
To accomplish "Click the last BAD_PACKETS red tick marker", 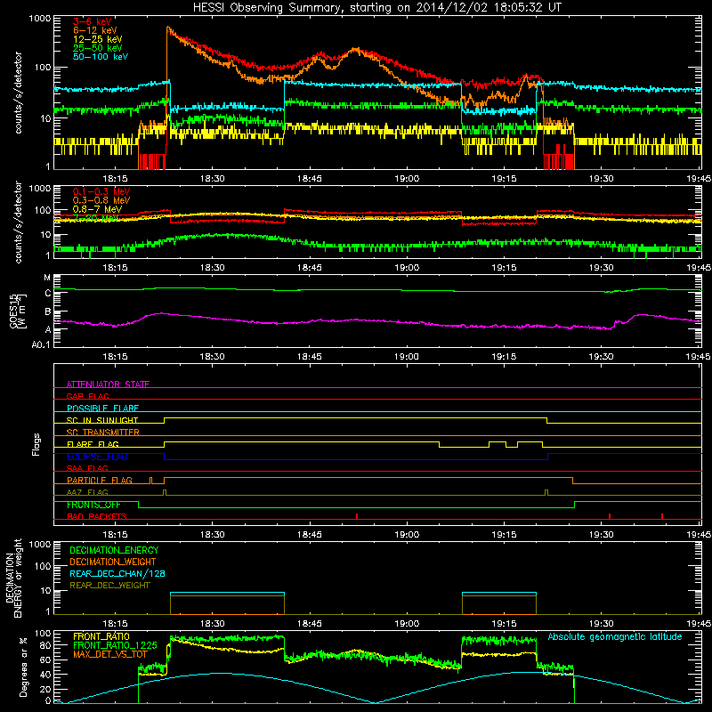I will 662,516.
